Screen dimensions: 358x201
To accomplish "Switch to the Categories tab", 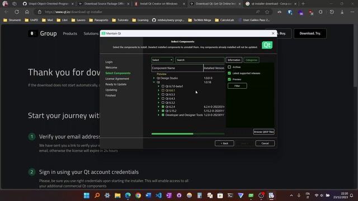I will point(251,60).
